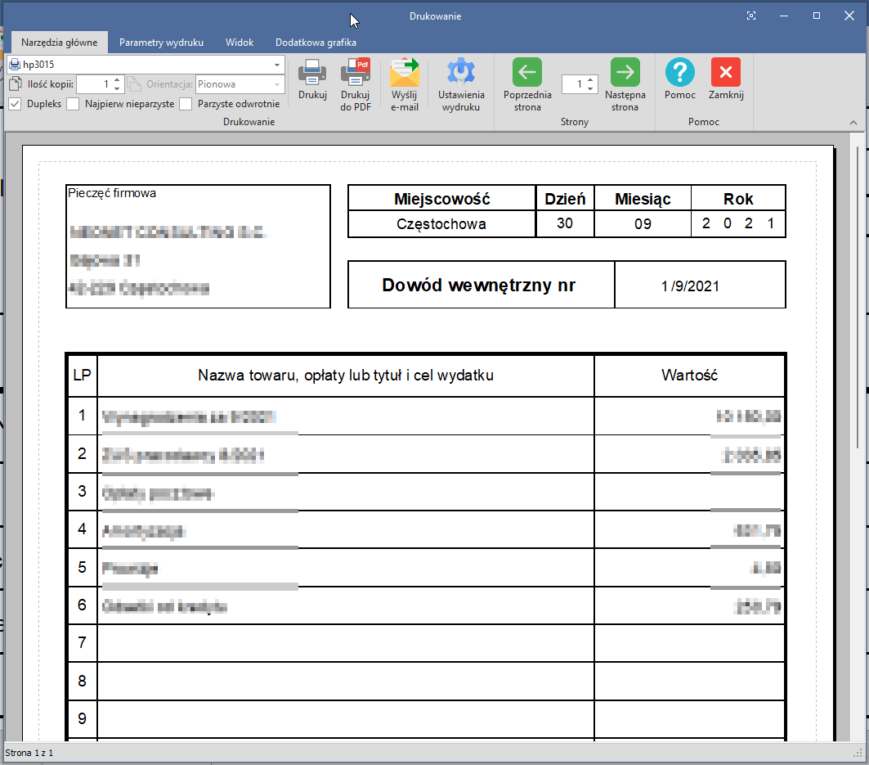This screenshot has width=869, height=765.
Task: Click the red Zamknij icon
Action: click(726, 74)
